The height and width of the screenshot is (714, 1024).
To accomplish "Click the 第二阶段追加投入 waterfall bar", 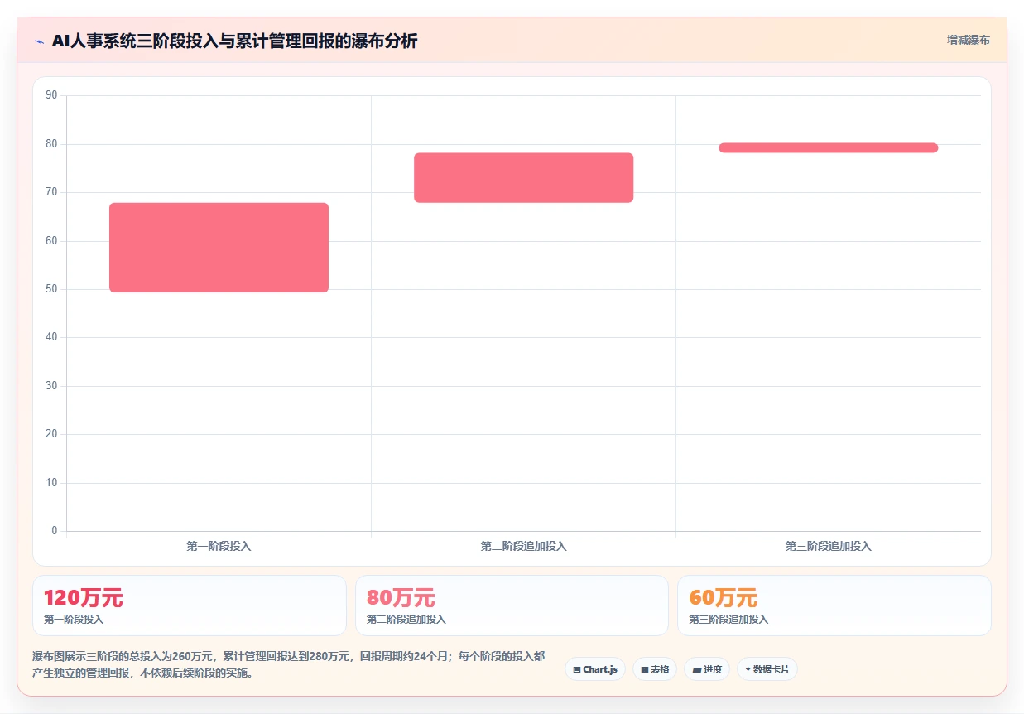I will point(523,177).
